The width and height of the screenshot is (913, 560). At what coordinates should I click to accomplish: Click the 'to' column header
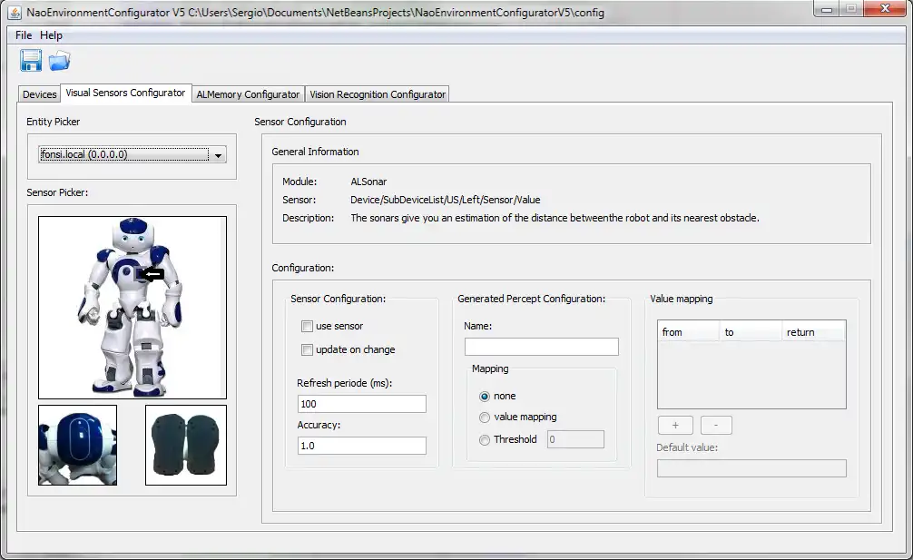pyautogui.click(x=751, y=332)
